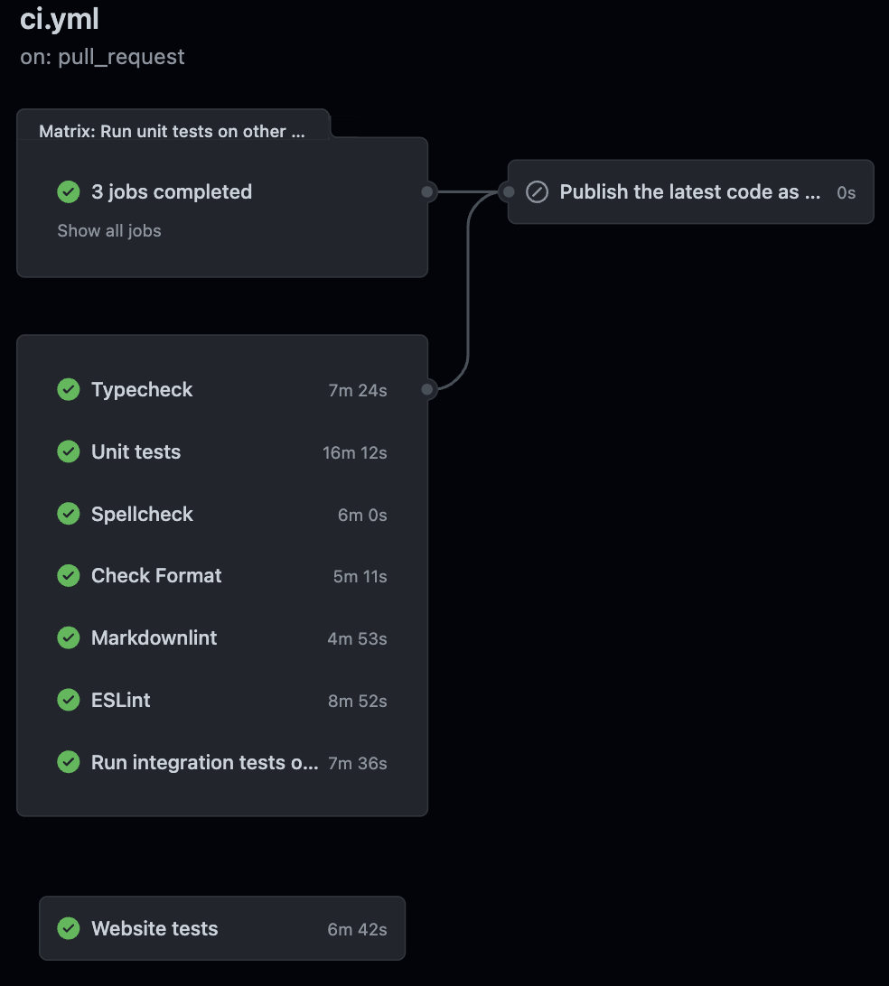
Task: Click the green check icon beside Typecheck
Action: tap(69, 389)
